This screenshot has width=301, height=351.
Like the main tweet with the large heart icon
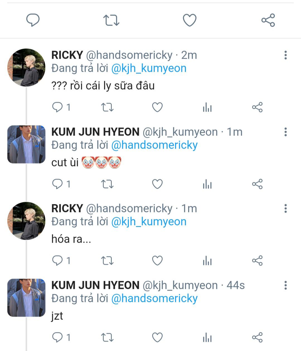(190, 20)
